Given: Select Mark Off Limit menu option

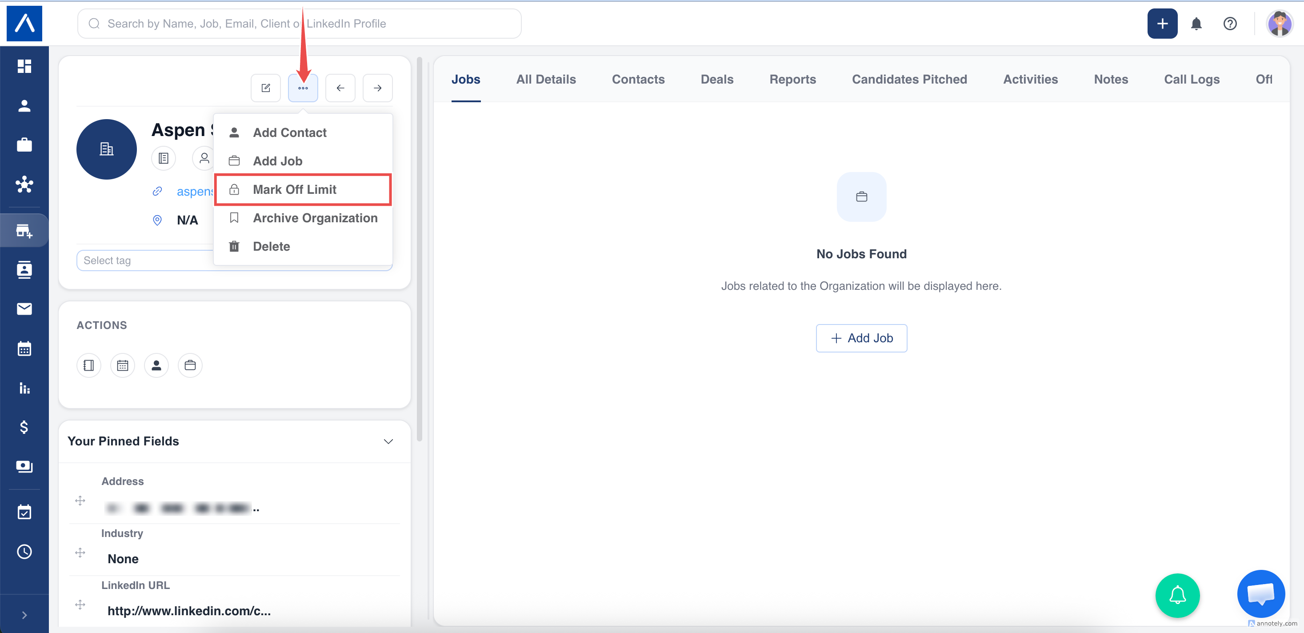Looking at the screenshot, I should click(303, 189).
